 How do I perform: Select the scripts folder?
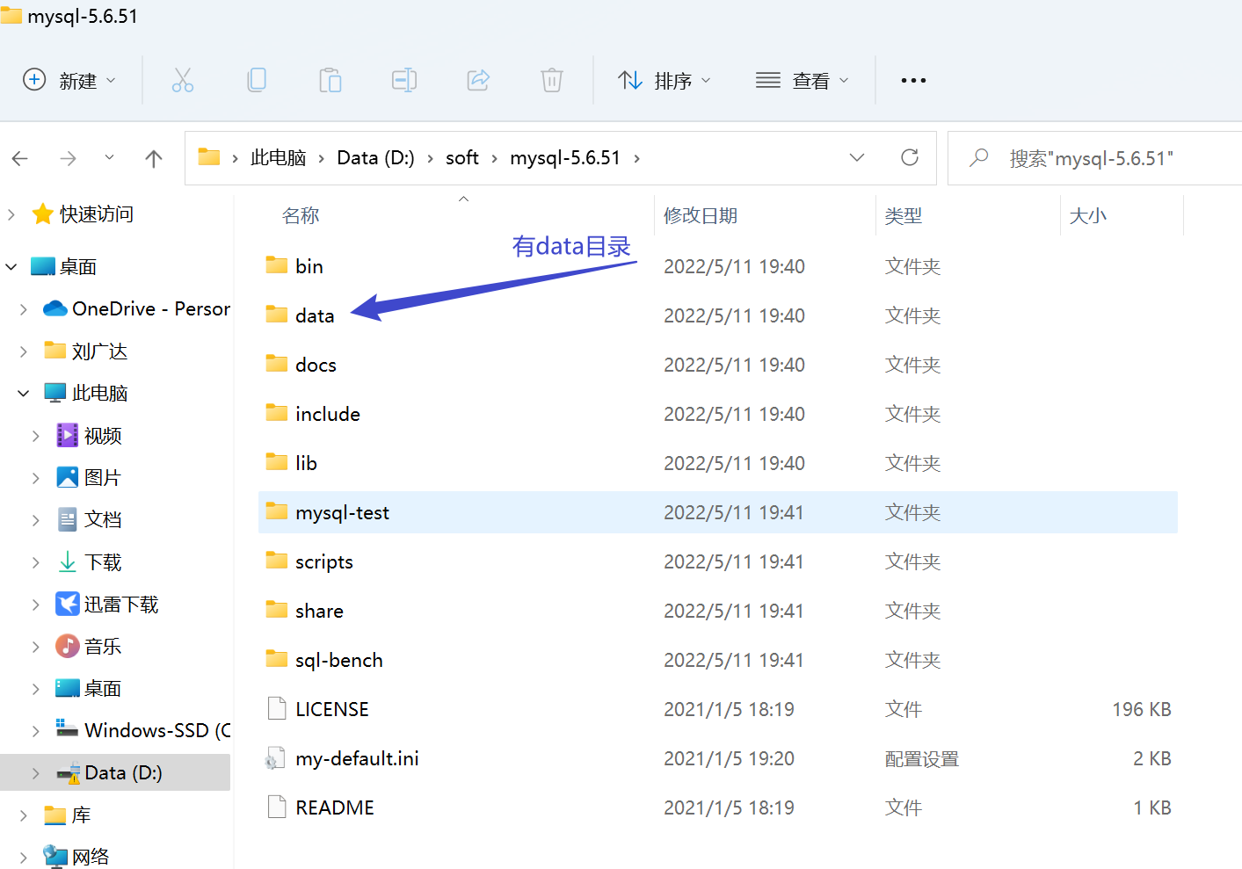click(x=718, y=561)
